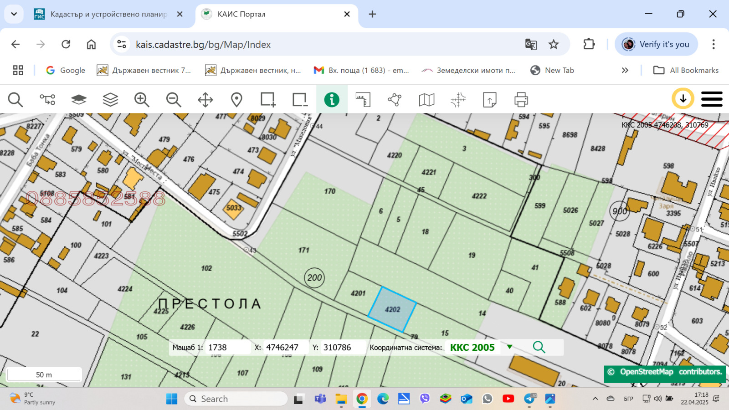
Task: Open the hamburger menu at top right
Action: [x=712, y=99]
